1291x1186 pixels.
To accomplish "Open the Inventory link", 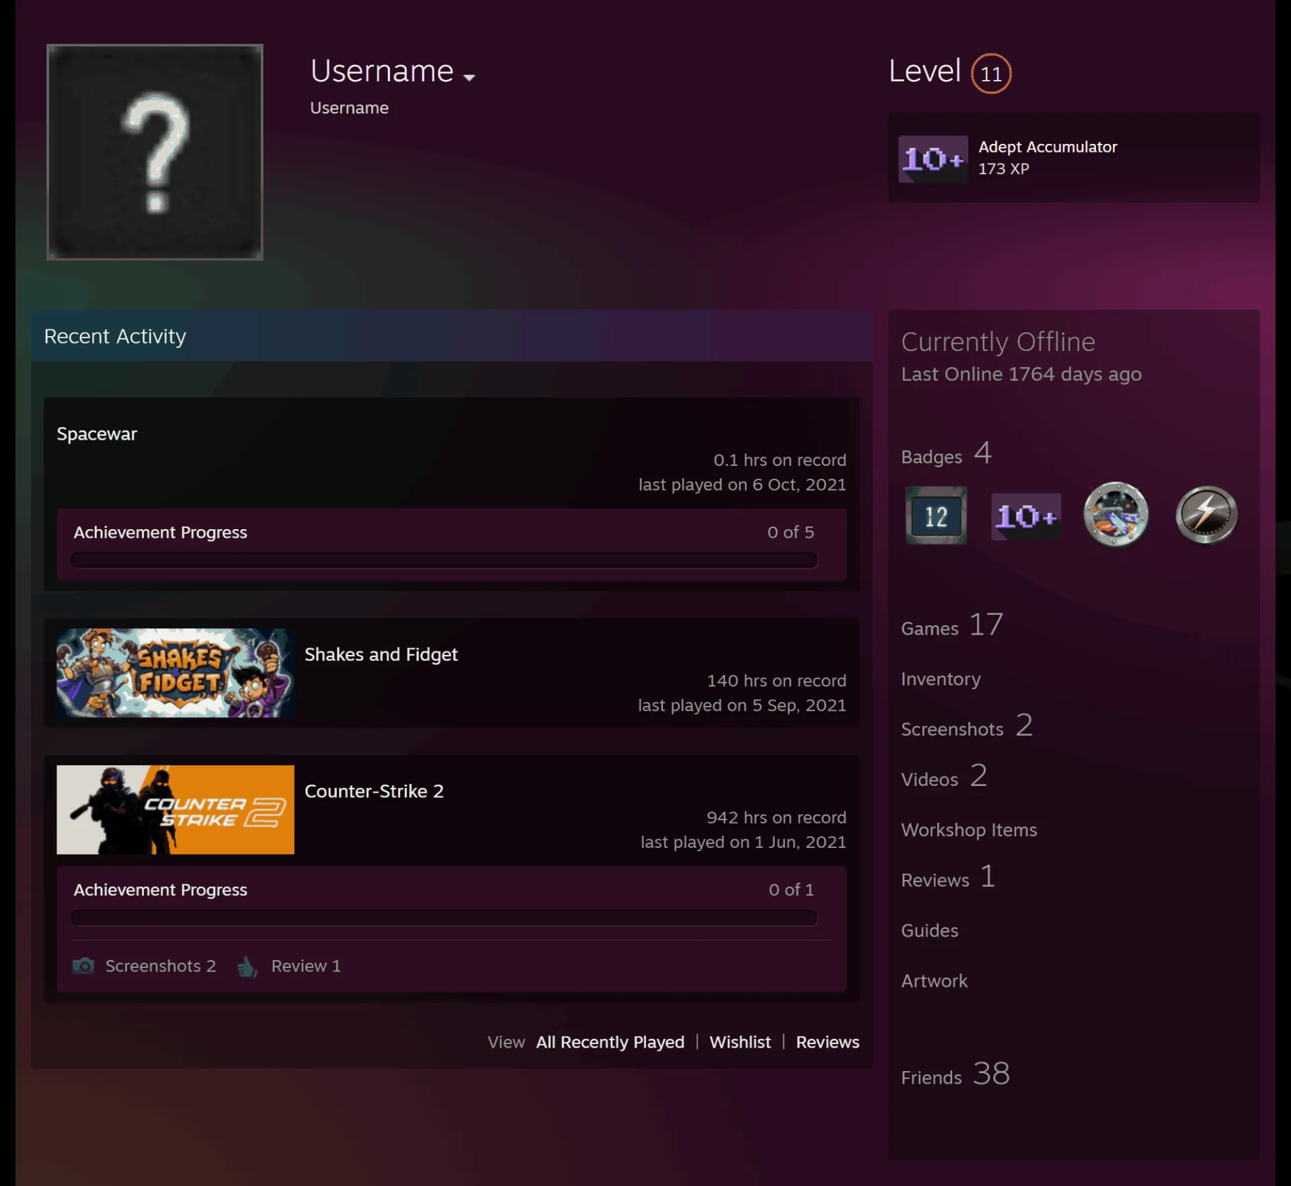I will click(x=941, y=679).
